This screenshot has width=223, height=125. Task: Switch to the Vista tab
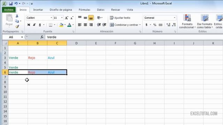coord(130,10)
